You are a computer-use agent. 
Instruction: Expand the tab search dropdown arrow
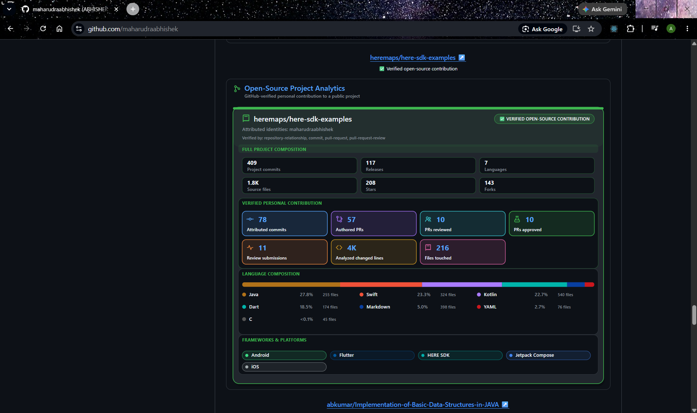[x=9, y=9]
